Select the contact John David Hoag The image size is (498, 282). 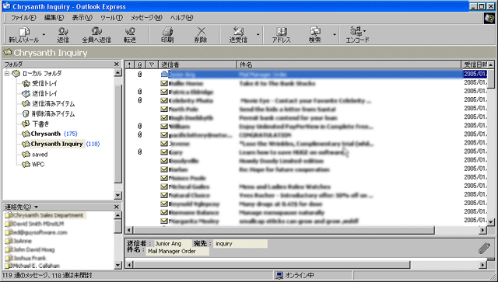click(30, 249)
